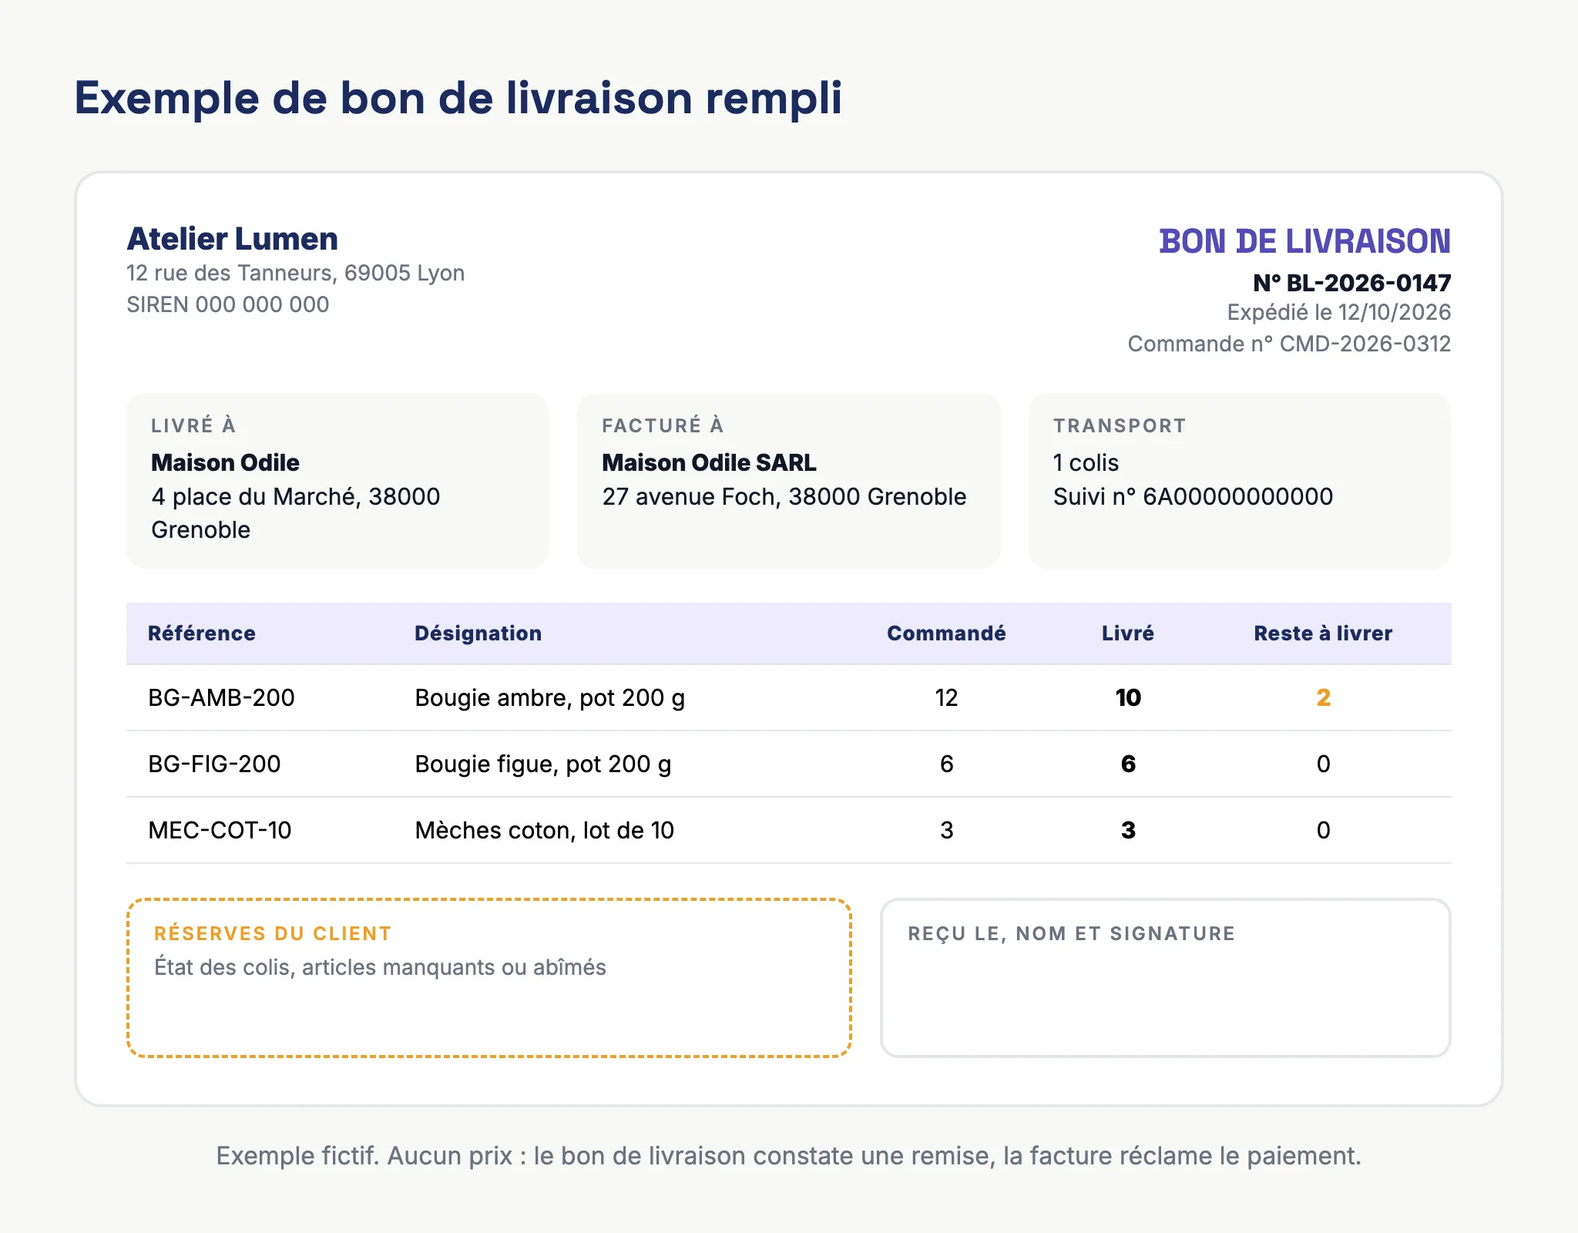The height and width of the screenshot is (1233, 1578).
Task: Click the orange remaining quantity 2
Action: pos(1323,697)
